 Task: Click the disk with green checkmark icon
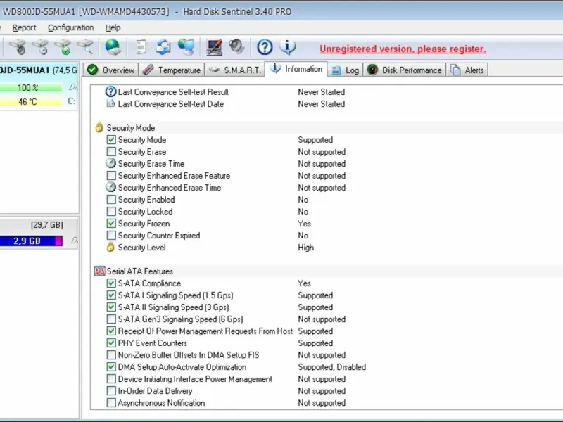[x=63, y=47]
